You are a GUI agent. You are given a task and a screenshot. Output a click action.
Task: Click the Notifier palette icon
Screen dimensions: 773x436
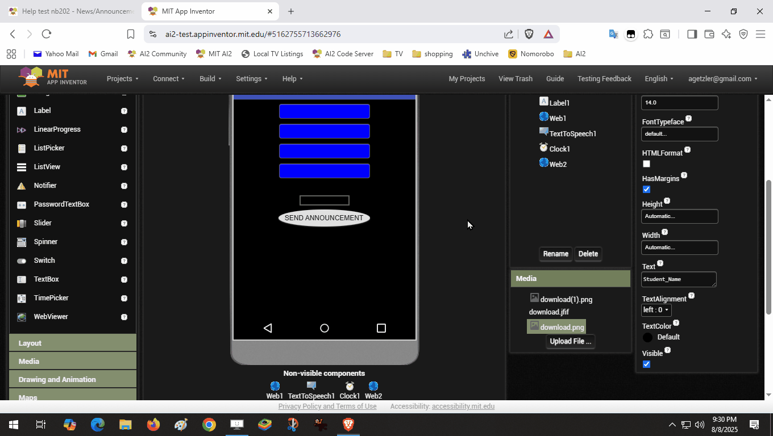[22, 186]
